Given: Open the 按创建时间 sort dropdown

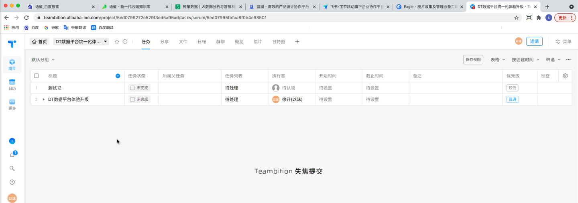Looking at the screenshot, I should (x=525, y=60).
